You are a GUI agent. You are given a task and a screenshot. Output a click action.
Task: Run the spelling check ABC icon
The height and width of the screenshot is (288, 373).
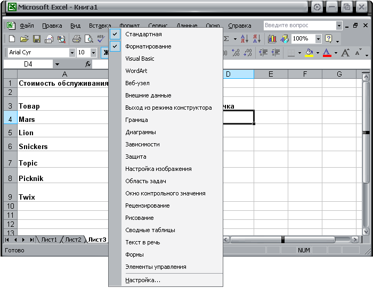tap(101, 39)
